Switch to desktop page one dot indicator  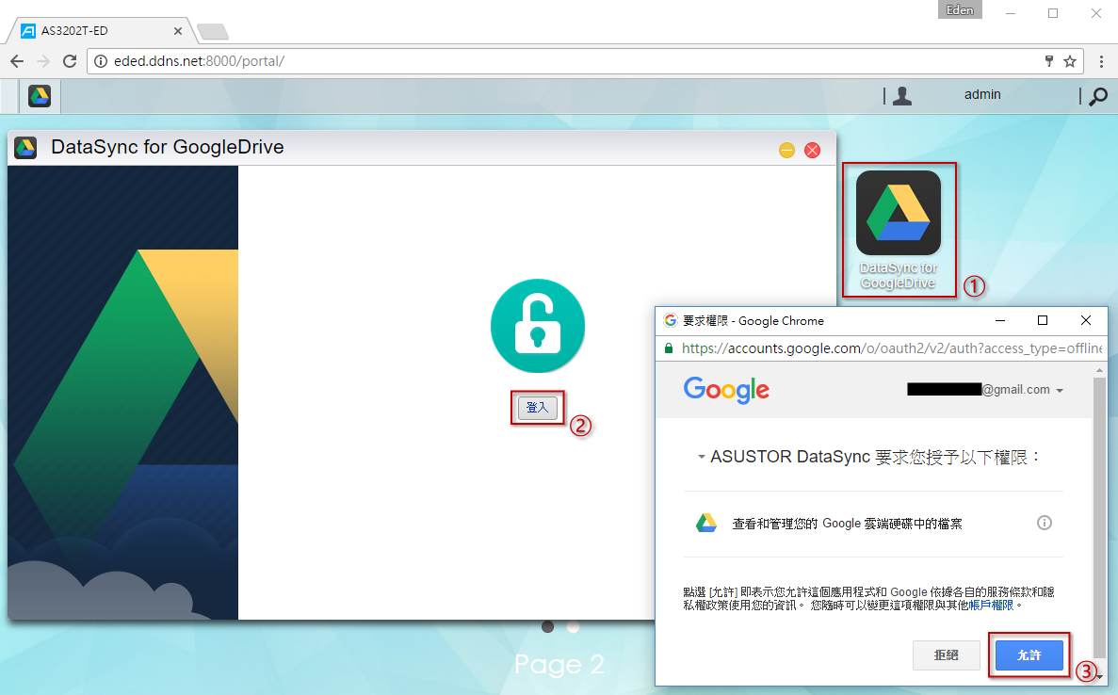(547, 626)
